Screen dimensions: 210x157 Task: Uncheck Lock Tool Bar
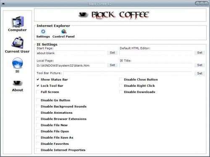tap(38, 86)
